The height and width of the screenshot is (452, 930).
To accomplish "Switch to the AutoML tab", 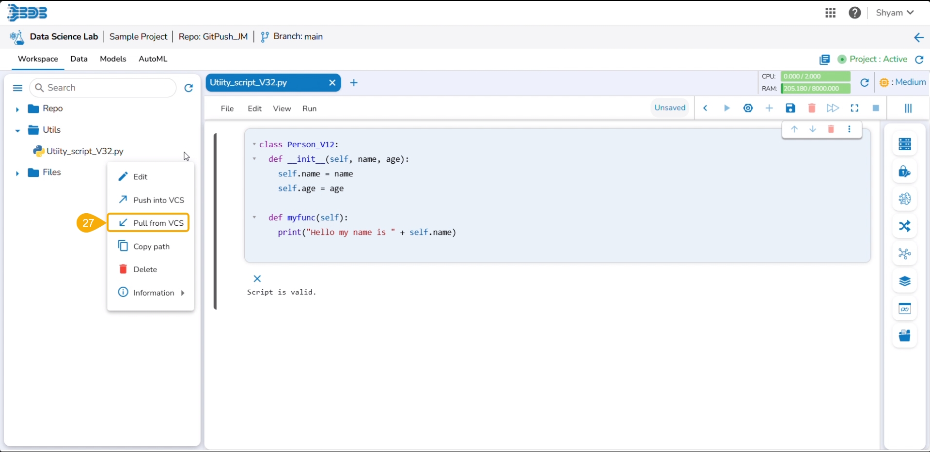I will (153, 59).
